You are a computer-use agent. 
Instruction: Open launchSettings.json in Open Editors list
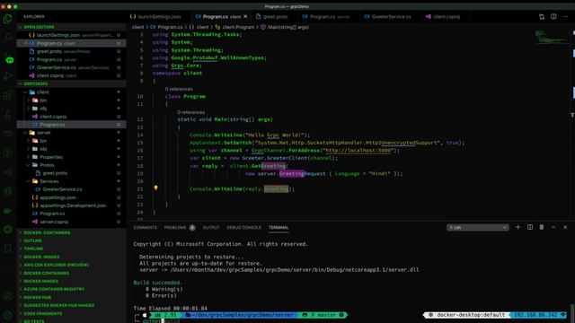click(x=72, y=35)
